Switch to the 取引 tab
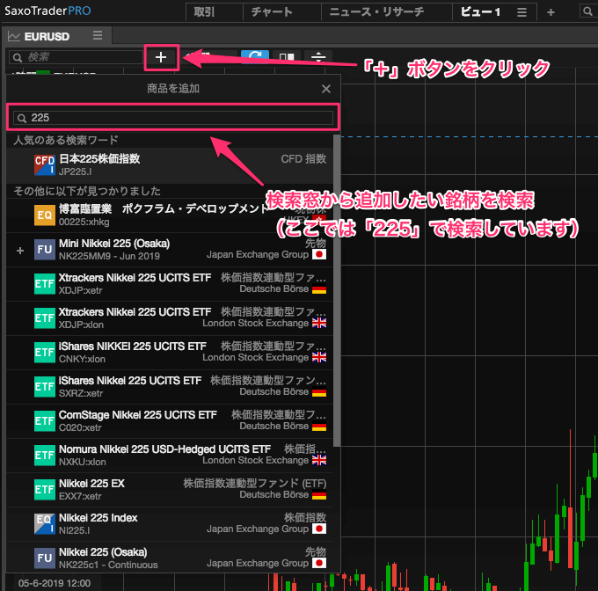This screenshot has height=591, width=598. point(214,12)
